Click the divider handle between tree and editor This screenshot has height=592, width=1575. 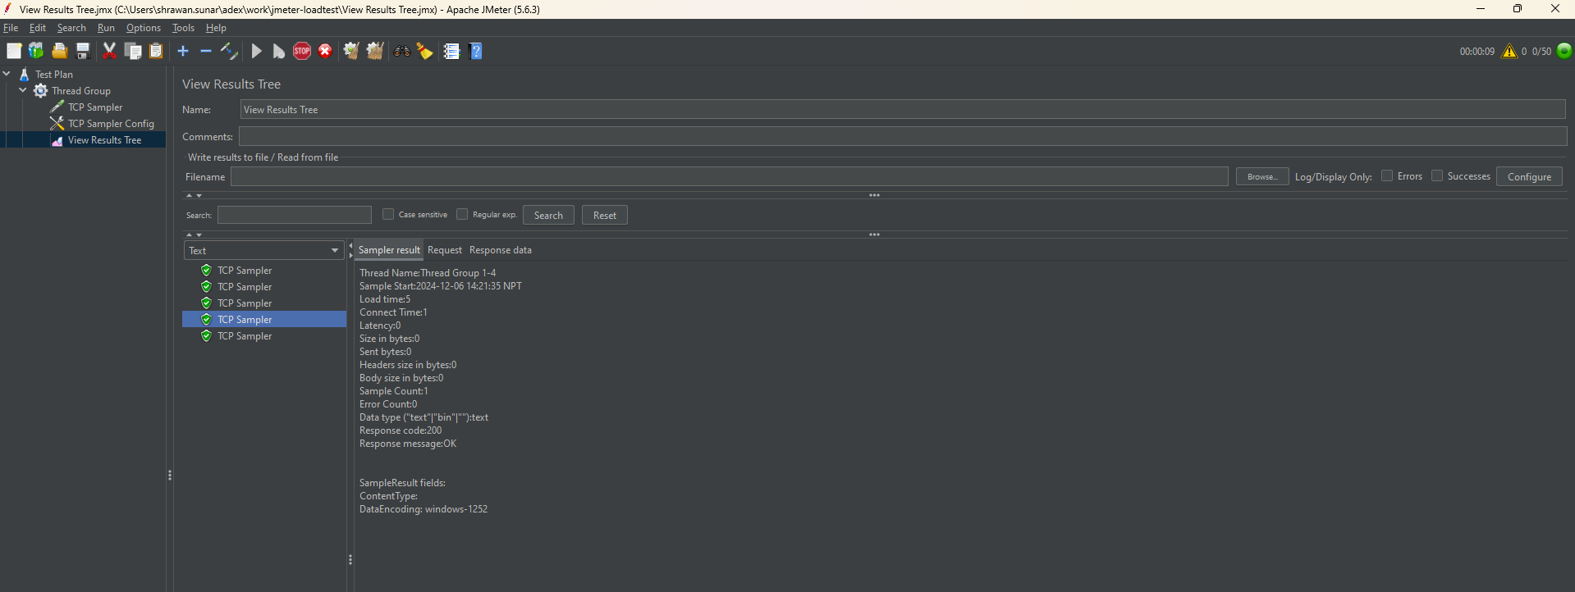click(170, 475)
